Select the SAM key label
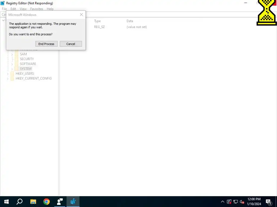The image size is (277, 207). [x=23, y=54]
